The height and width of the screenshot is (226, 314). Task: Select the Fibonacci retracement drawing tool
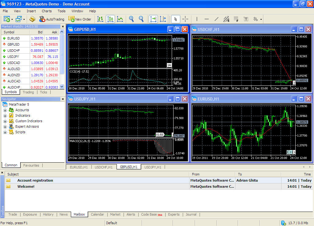(236, 19)
